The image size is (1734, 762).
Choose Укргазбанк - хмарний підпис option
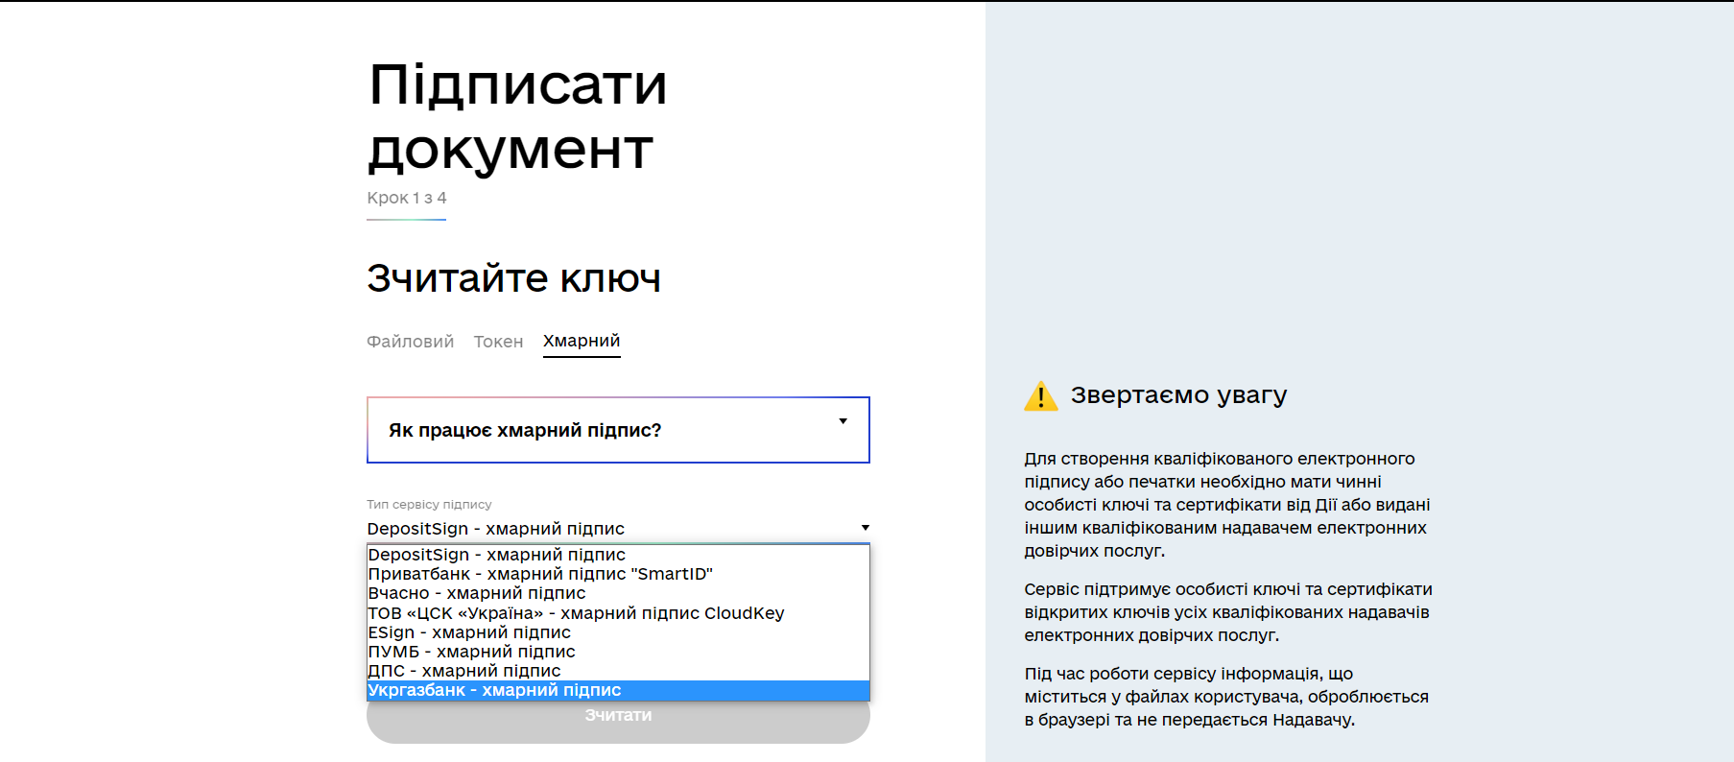(618, 690)
